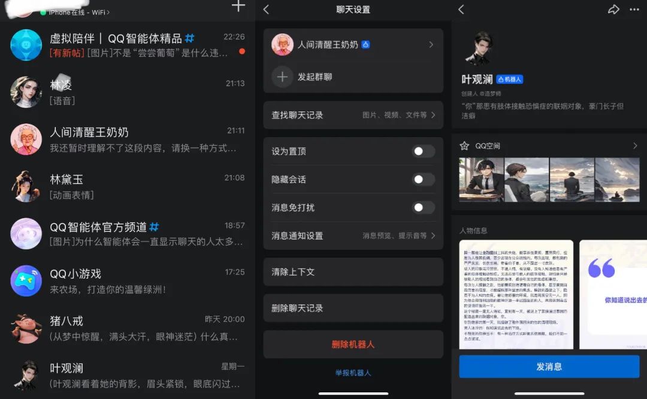This screenshot has width=647, height=399.
Task: Enable the 设为置顶 toggle
Action: (x=424, y=152)
